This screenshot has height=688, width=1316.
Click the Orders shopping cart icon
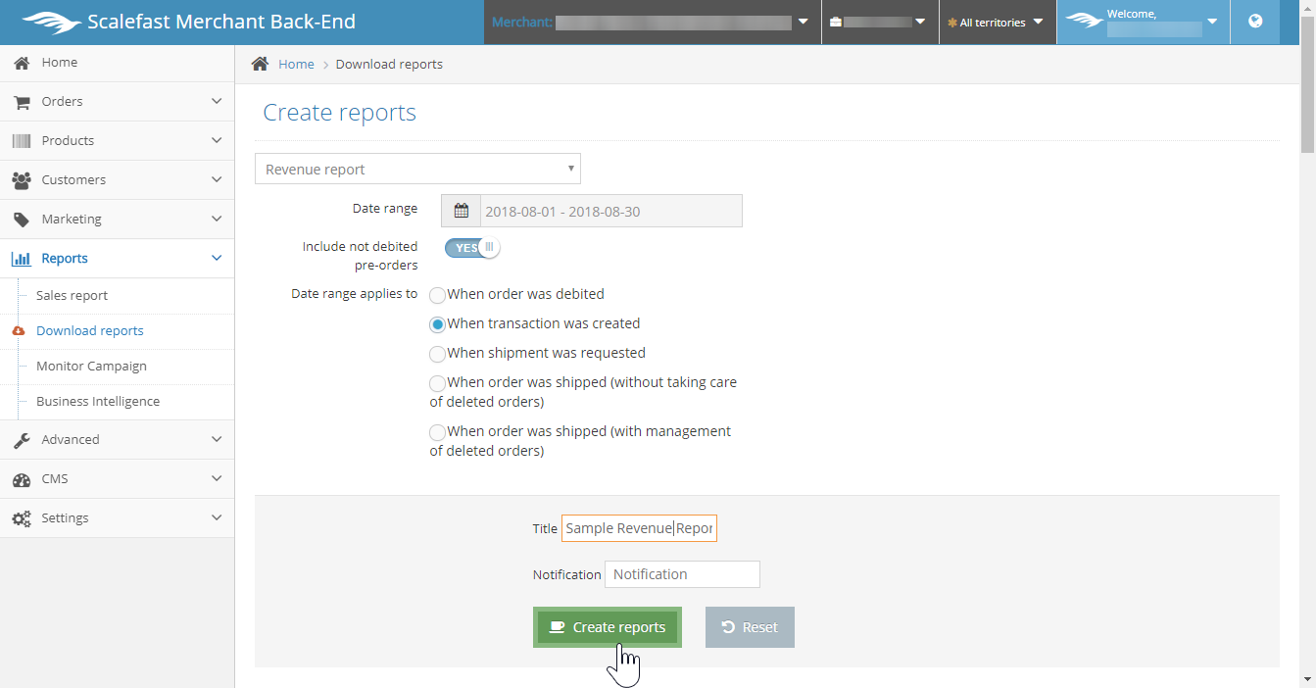click(x=22, y=102)
